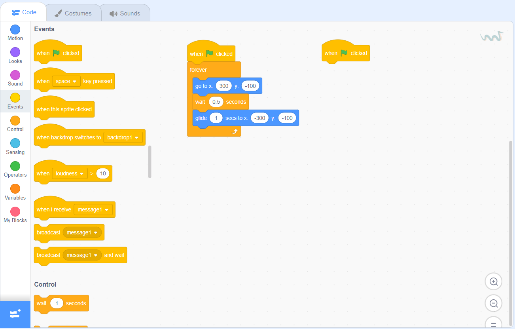Select the Motion category circle

click(x=15, y=30)
